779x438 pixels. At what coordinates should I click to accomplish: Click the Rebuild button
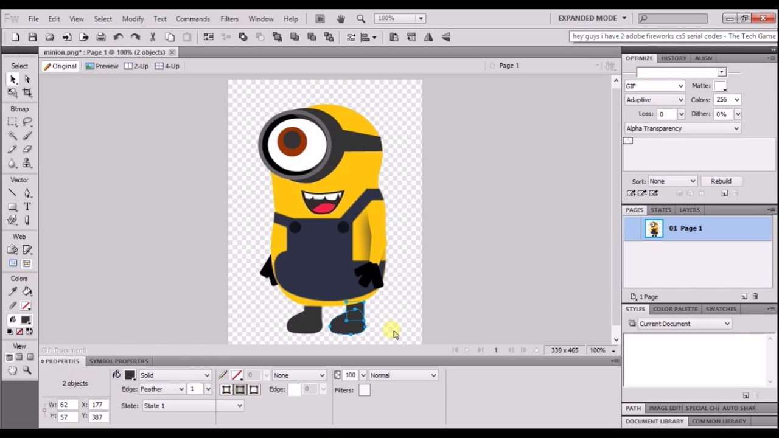721,181
